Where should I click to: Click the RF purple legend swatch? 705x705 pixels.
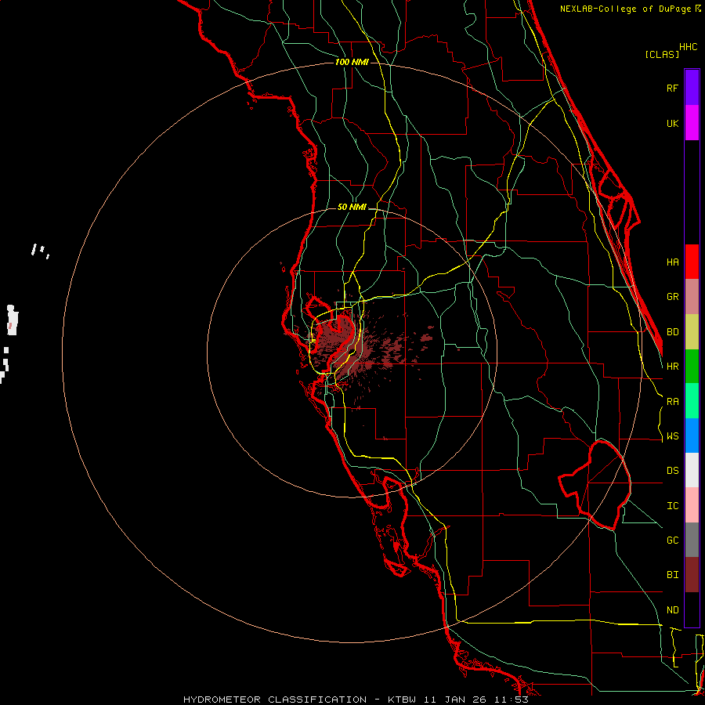click(x=692, y=88)
